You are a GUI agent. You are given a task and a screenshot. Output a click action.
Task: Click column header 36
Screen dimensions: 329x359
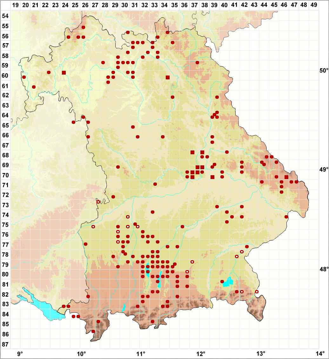coord(185,5)
